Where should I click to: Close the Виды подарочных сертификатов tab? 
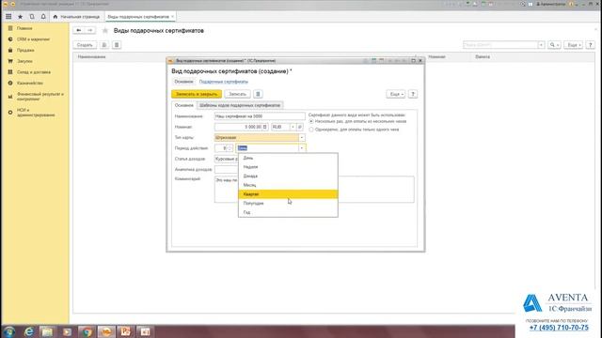click(x=173, y=17)
